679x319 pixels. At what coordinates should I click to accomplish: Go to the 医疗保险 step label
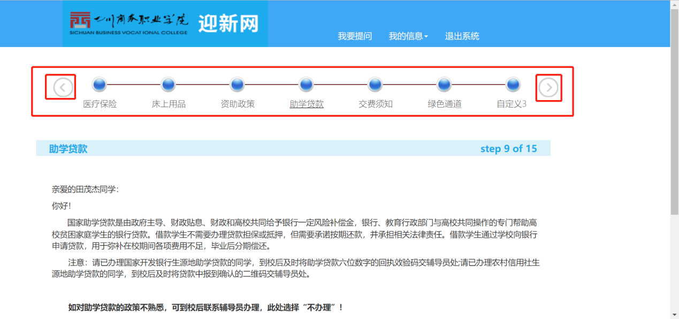click(100, 104)
